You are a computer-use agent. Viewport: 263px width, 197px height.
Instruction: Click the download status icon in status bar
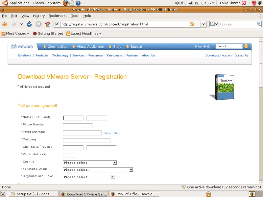coord(183,187)
